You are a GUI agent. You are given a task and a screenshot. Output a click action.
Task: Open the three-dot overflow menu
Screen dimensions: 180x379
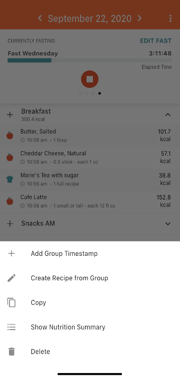click(171, 18)
